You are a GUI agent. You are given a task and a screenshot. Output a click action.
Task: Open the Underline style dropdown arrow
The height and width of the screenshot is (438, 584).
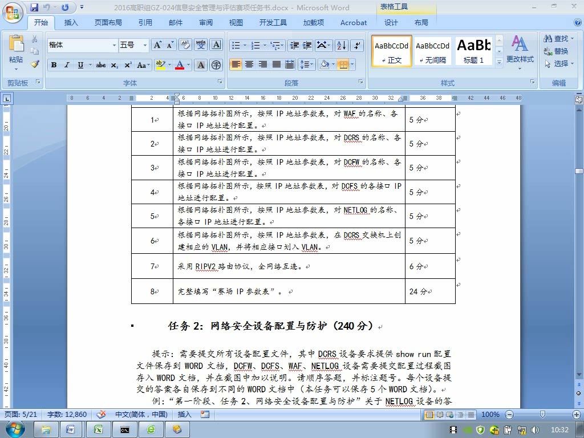[90, 65]
